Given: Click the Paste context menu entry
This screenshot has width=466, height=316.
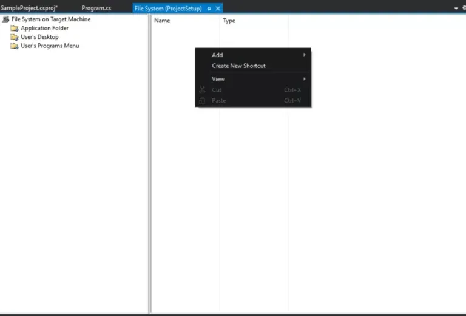Looking at the screenshot, I should point(253,101).
